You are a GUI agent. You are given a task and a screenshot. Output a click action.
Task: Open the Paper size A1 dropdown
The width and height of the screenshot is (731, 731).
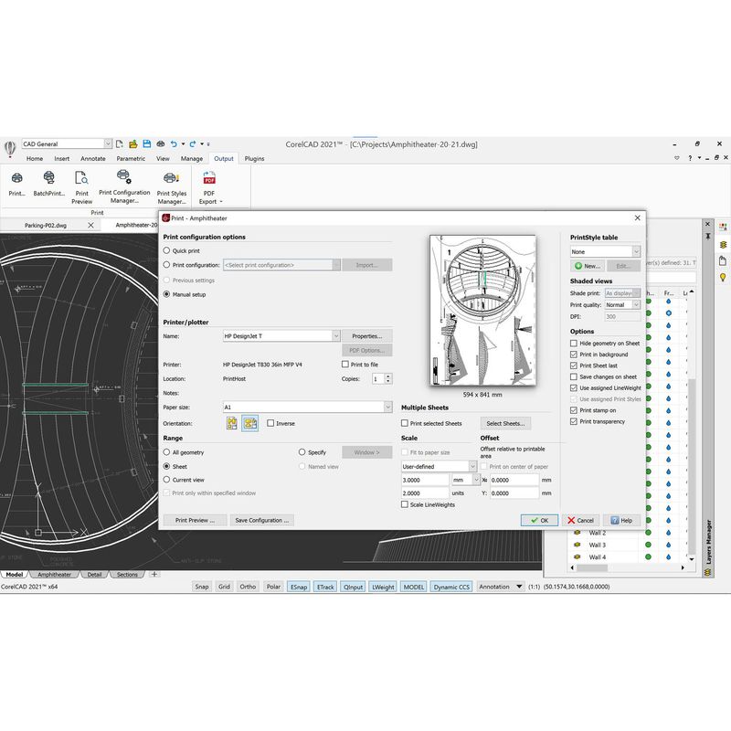click(387, 407)
